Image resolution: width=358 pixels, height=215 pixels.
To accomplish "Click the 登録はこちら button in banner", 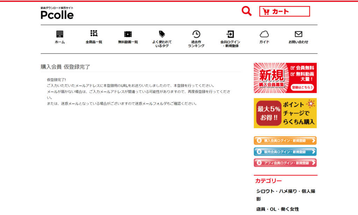I will (302, 87).
